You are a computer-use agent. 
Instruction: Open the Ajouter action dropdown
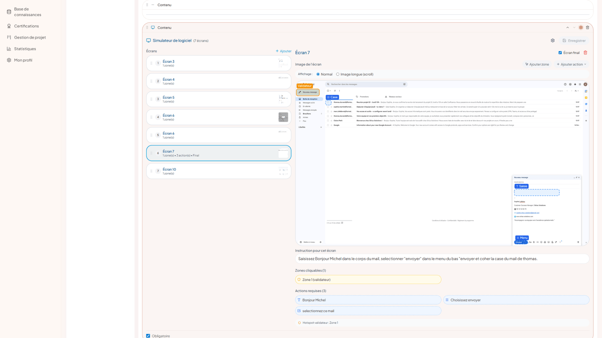tap(572, 64)
